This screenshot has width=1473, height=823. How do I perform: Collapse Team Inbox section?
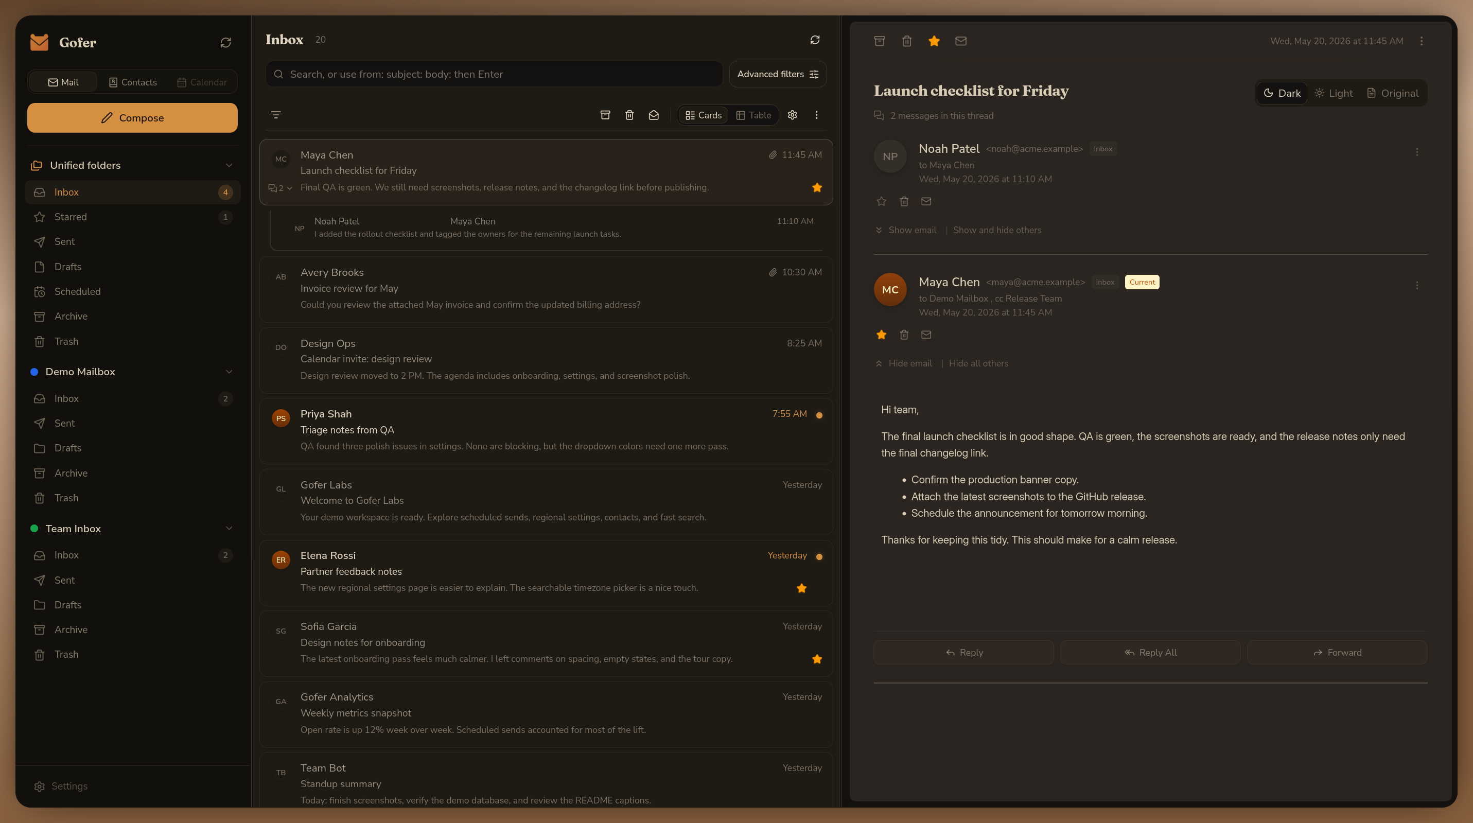[x=229, y=529]
